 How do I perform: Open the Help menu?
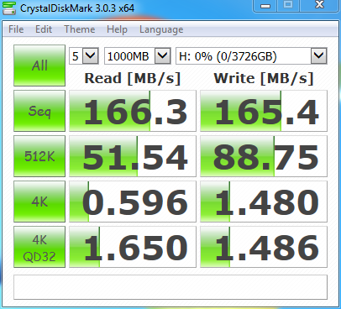[117, 29]
